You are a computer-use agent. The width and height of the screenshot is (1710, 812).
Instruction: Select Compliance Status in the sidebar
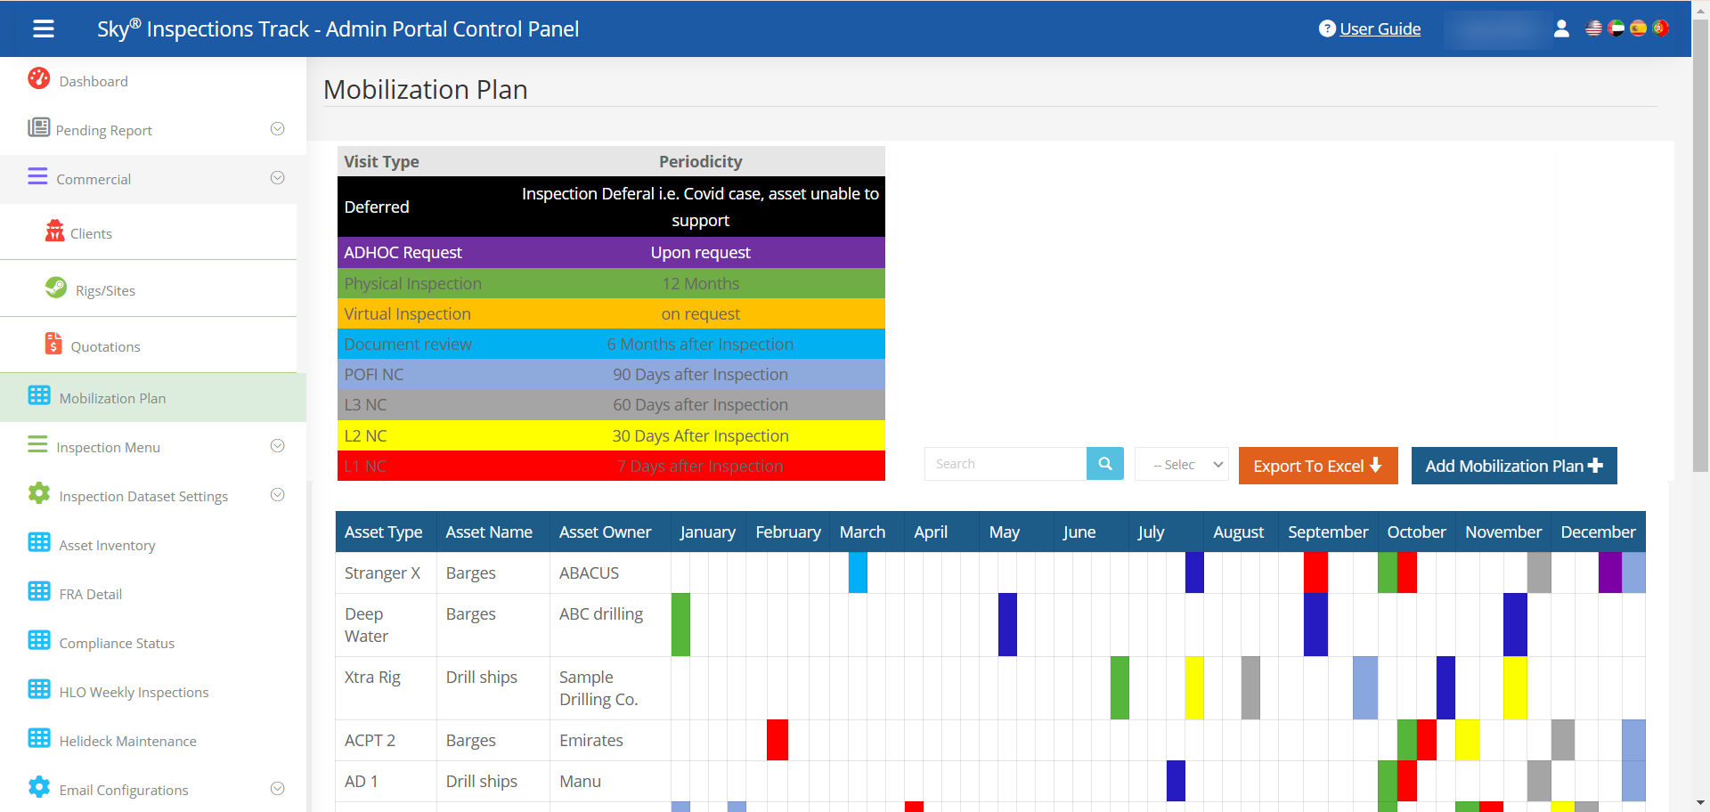(116, 642)
